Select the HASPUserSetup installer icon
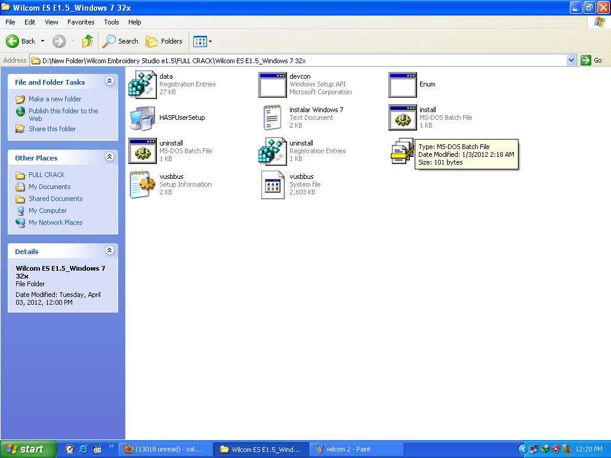The image size is (611, 458). tap(142, 118)
